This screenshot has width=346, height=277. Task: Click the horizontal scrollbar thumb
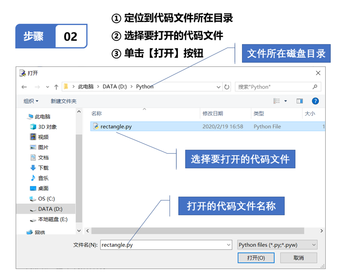(x=198, y=231)
